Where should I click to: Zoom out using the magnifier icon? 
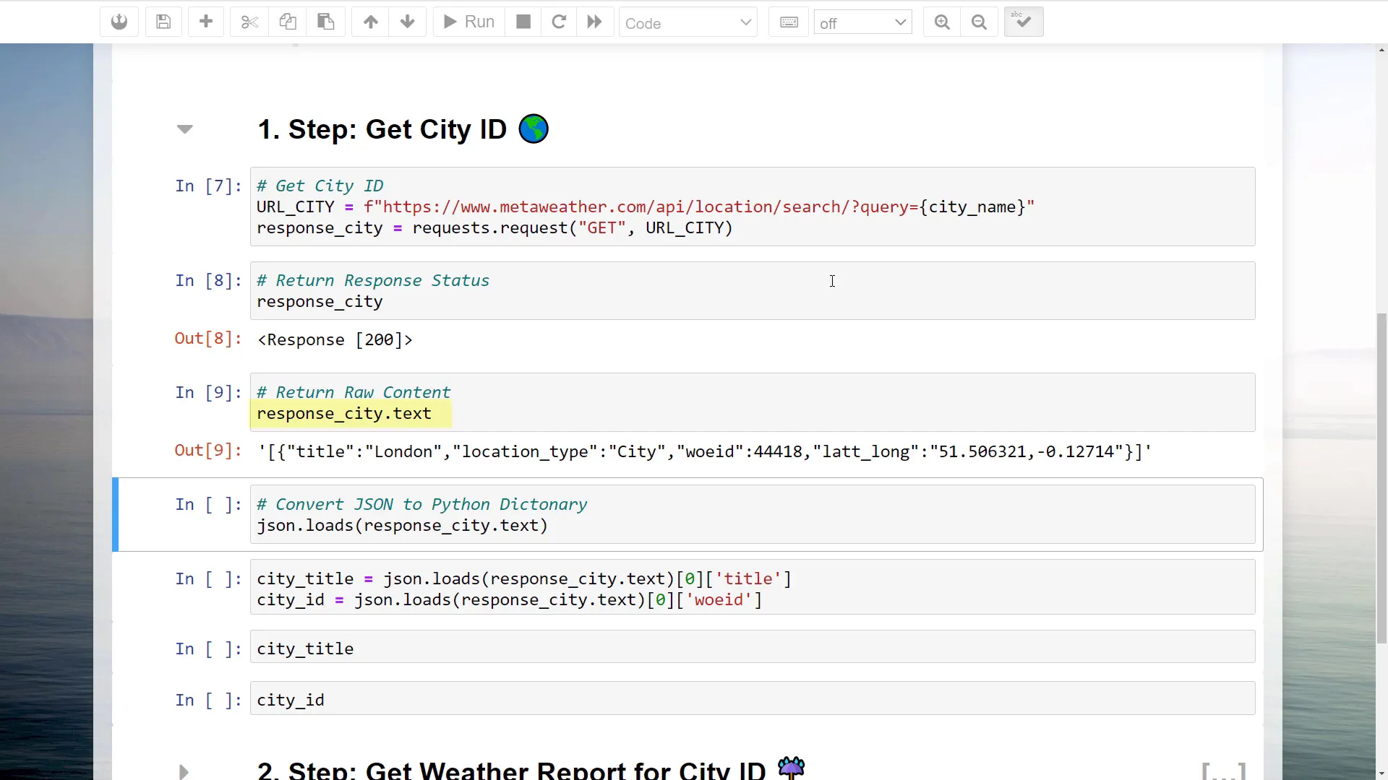coord(979,22)
